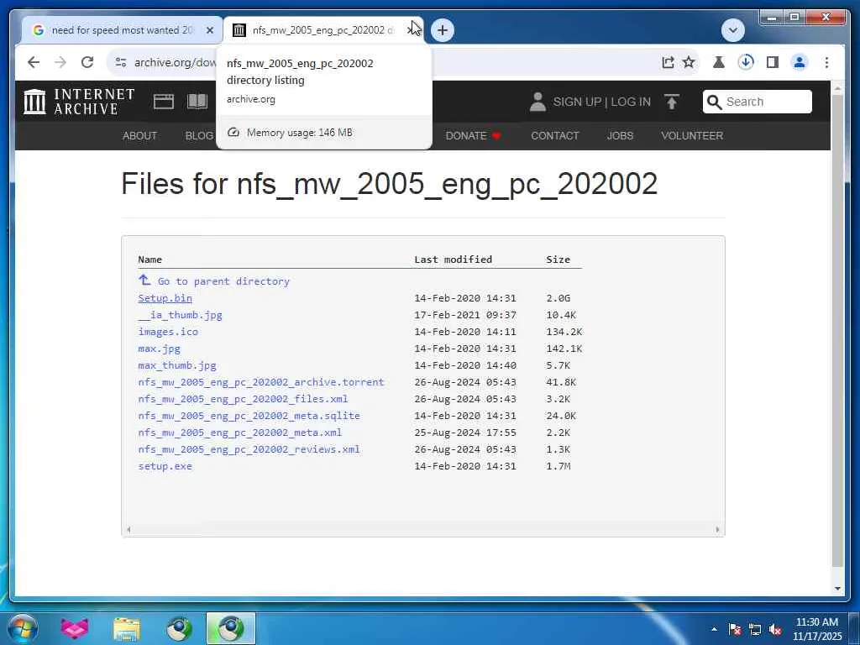
Task: Click the first Chrome-style taskbar icon
Action: tap(179, 628)
